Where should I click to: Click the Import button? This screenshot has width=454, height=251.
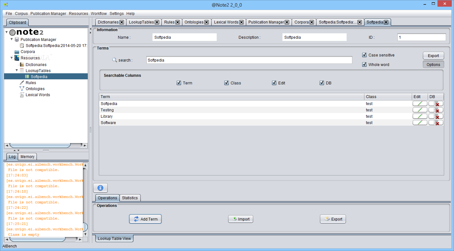click(x=241, y=219)
